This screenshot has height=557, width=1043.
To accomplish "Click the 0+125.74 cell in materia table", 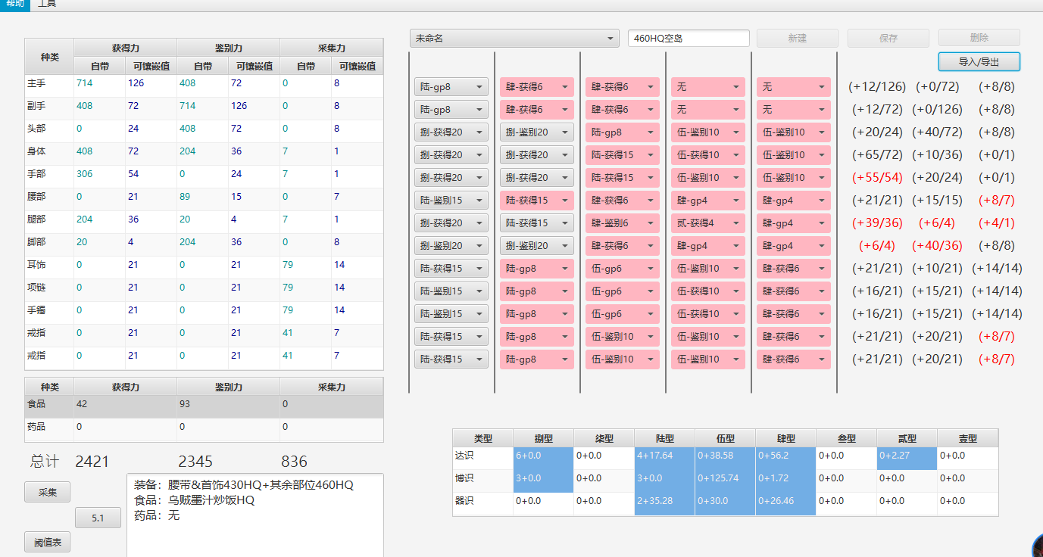I will tap(725, 479).
